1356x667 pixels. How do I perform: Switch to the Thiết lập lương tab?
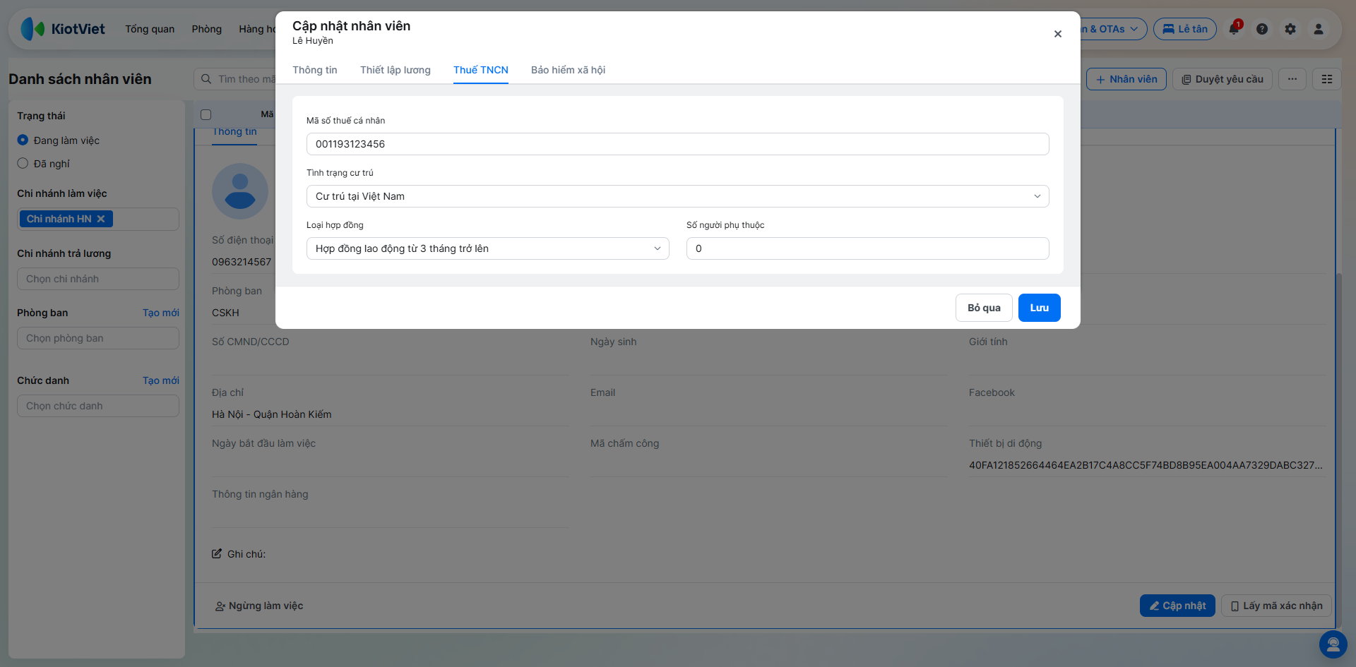(x=395, y=70)
